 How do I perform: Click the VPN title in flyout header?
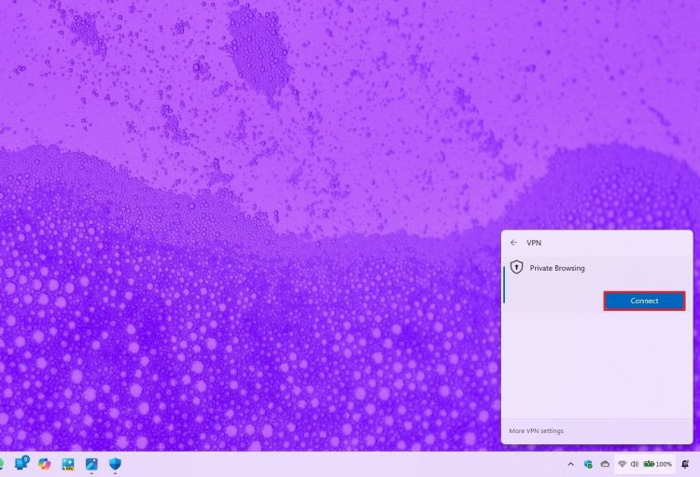pyautogui.click(x=534, y=243)
